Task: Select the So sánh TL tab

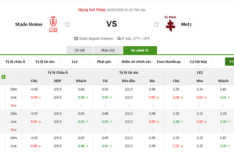Action: (140, 50)
